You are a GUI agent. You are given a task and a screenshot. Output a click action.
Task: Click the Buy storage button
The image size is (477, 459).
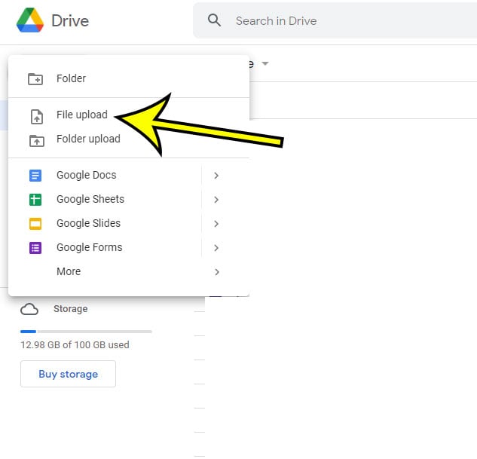click(68, 374)
